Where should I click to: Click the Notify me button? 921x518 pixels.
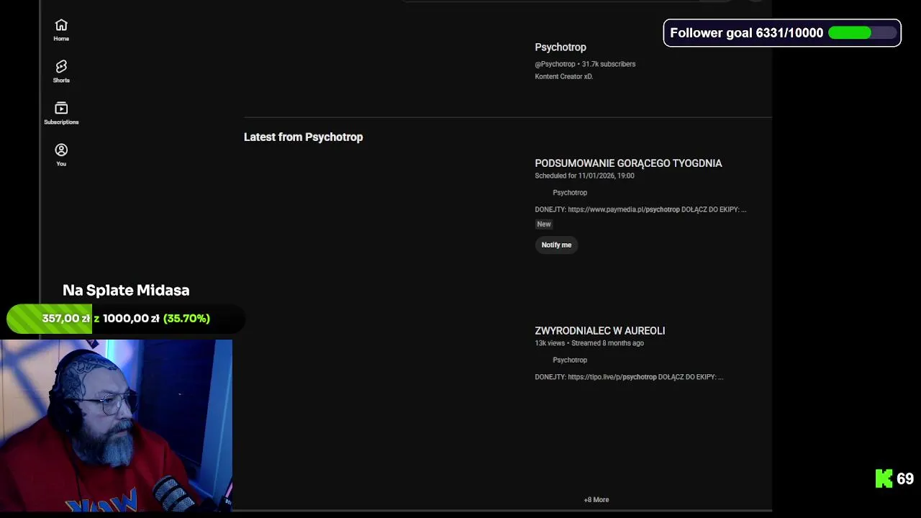556,245
